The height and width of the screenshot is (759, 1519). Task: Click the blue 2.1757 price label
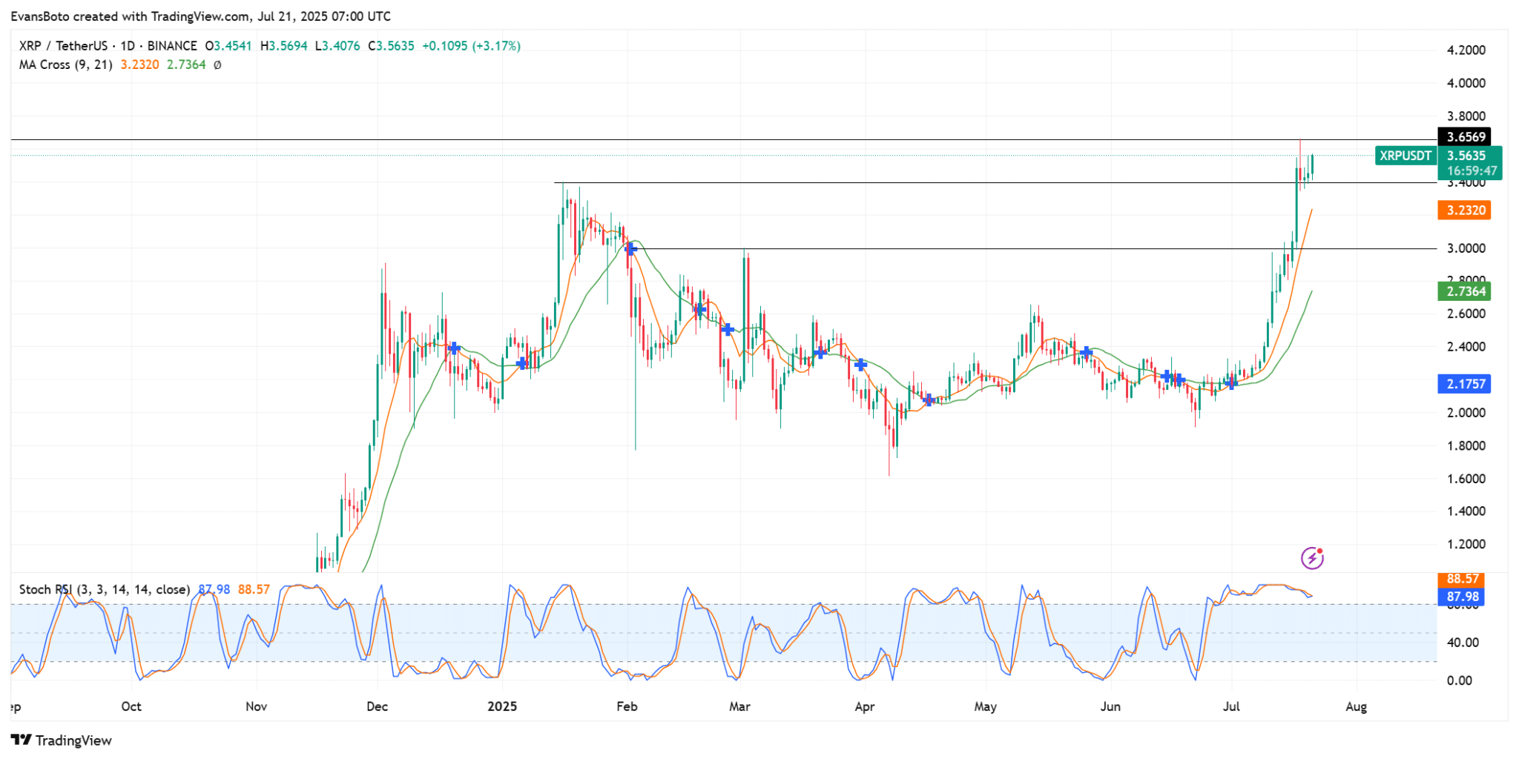[x=1463, y=384]
